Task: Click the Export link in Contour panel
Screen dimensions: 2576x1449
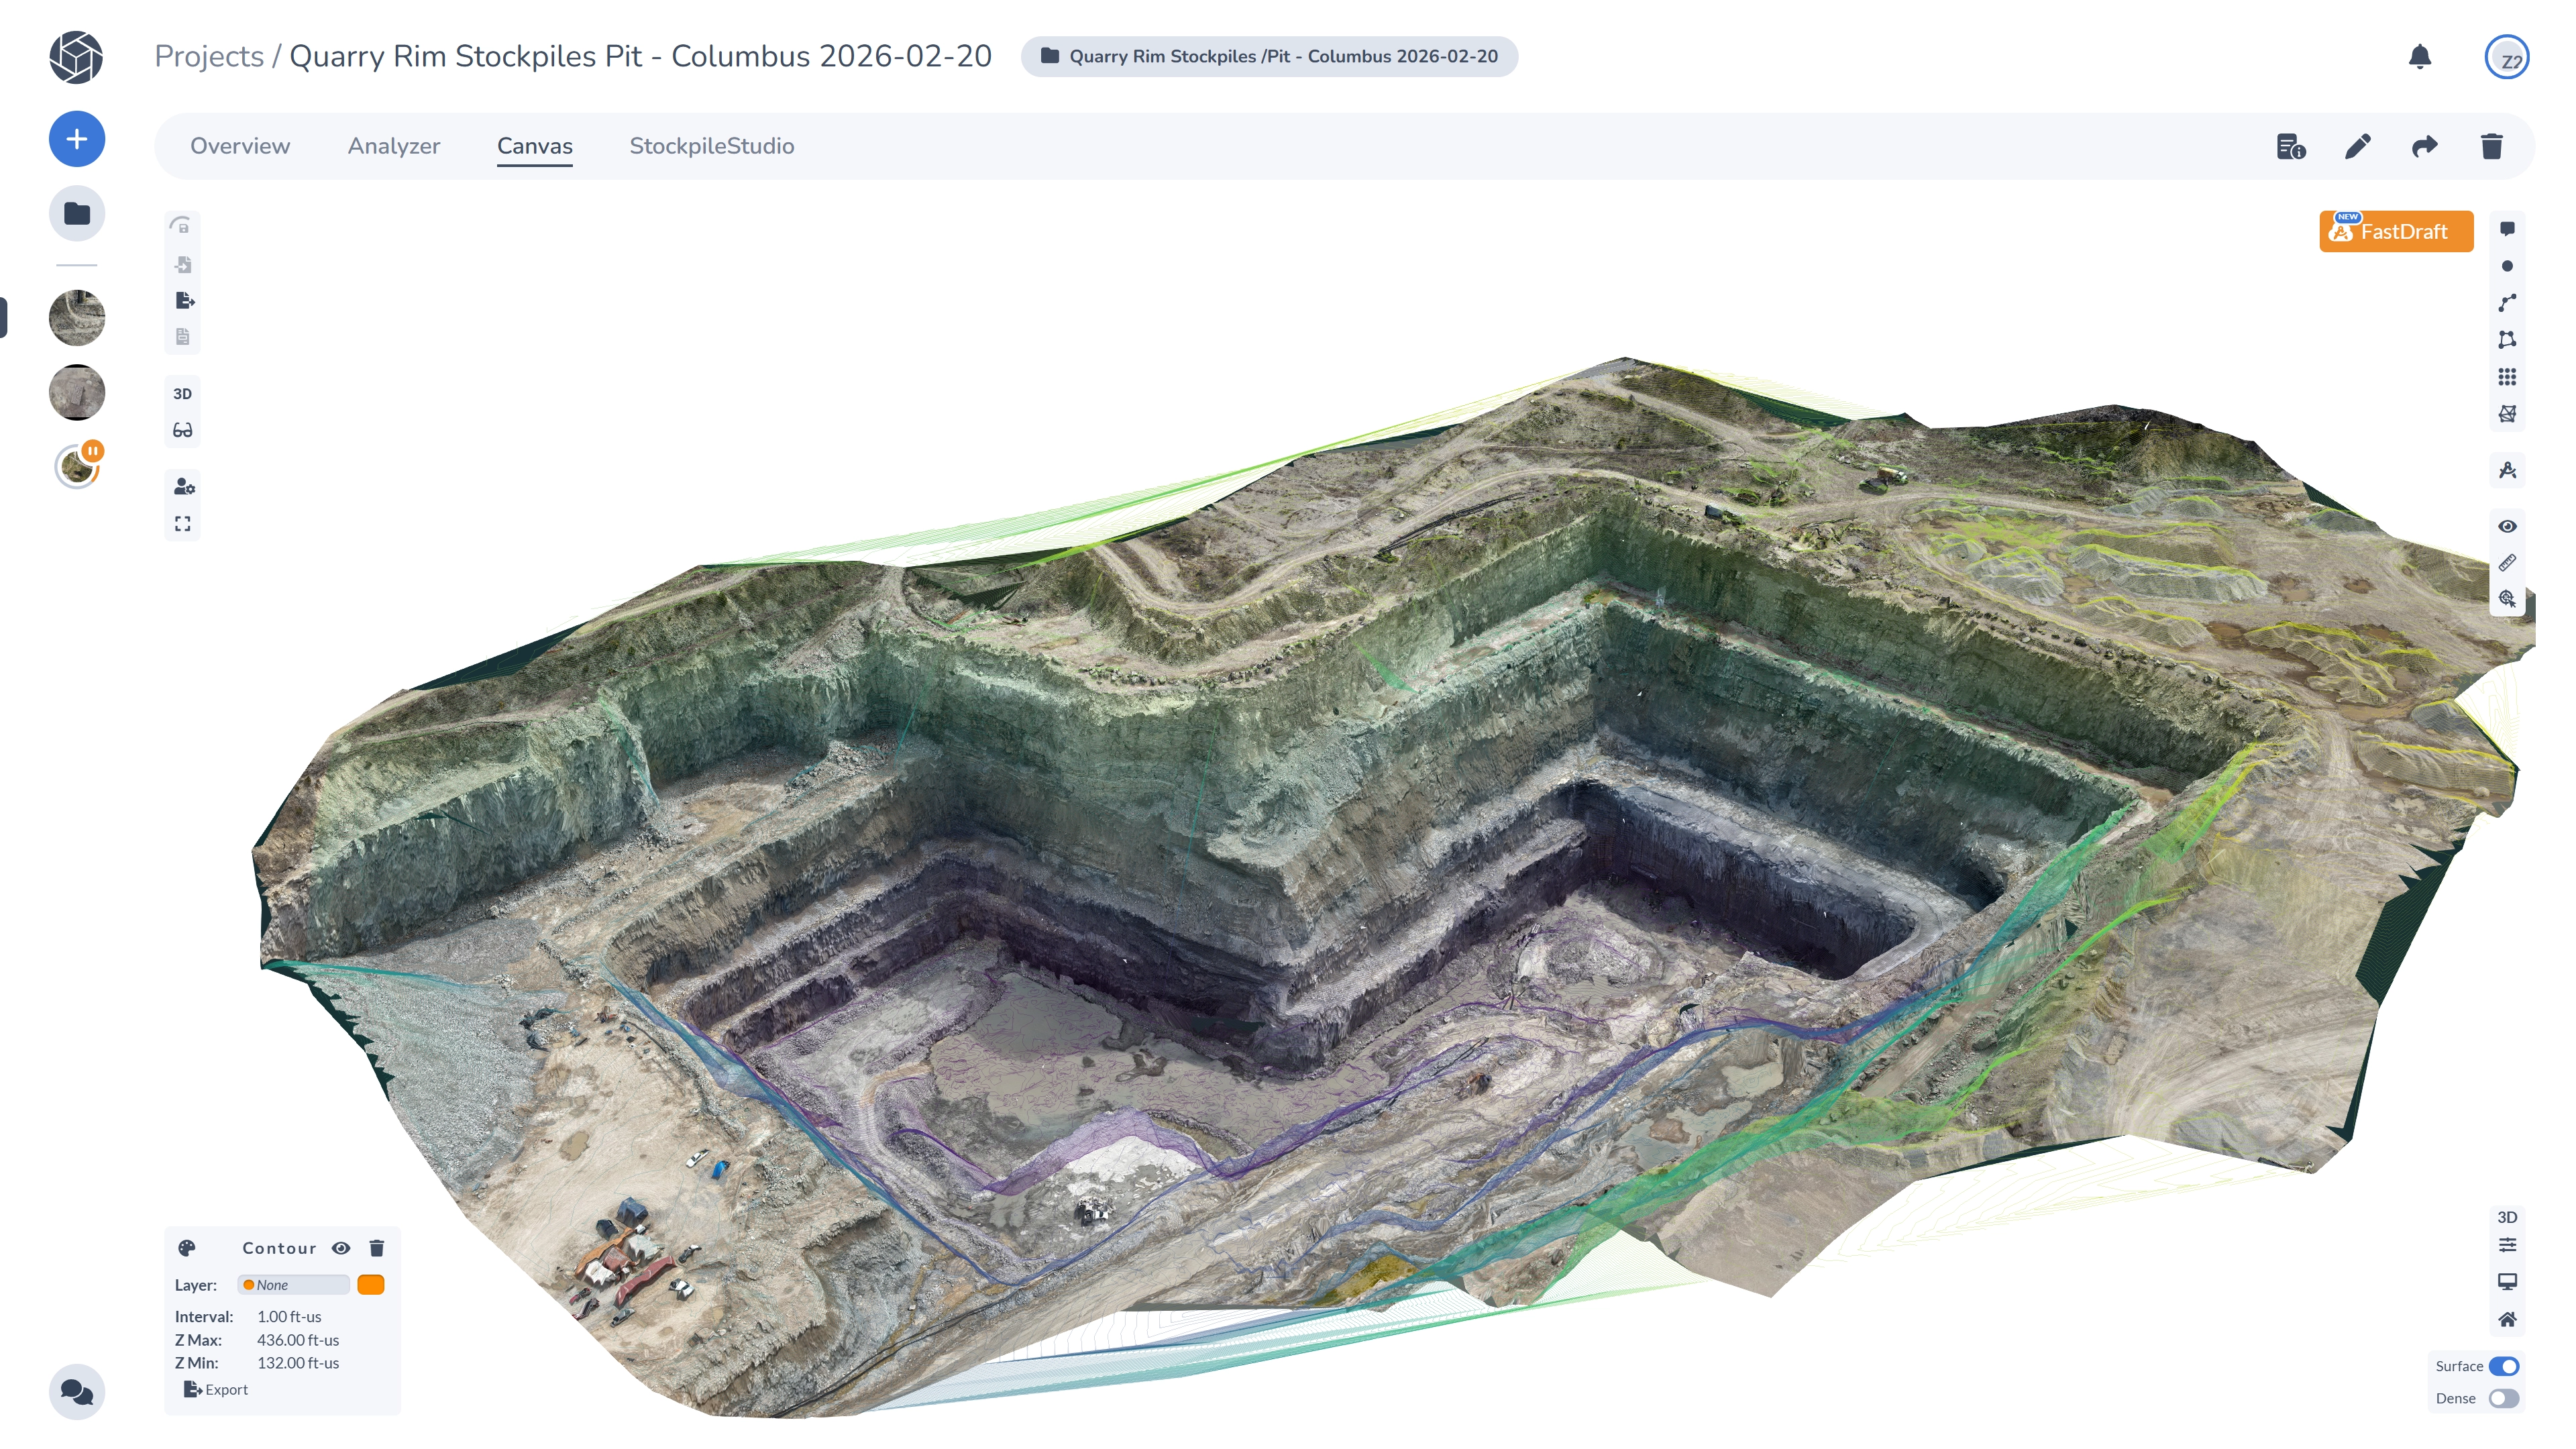Action: (216, 1390)
